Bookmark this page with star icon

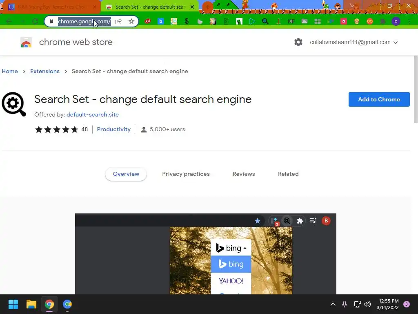[131, 21]
